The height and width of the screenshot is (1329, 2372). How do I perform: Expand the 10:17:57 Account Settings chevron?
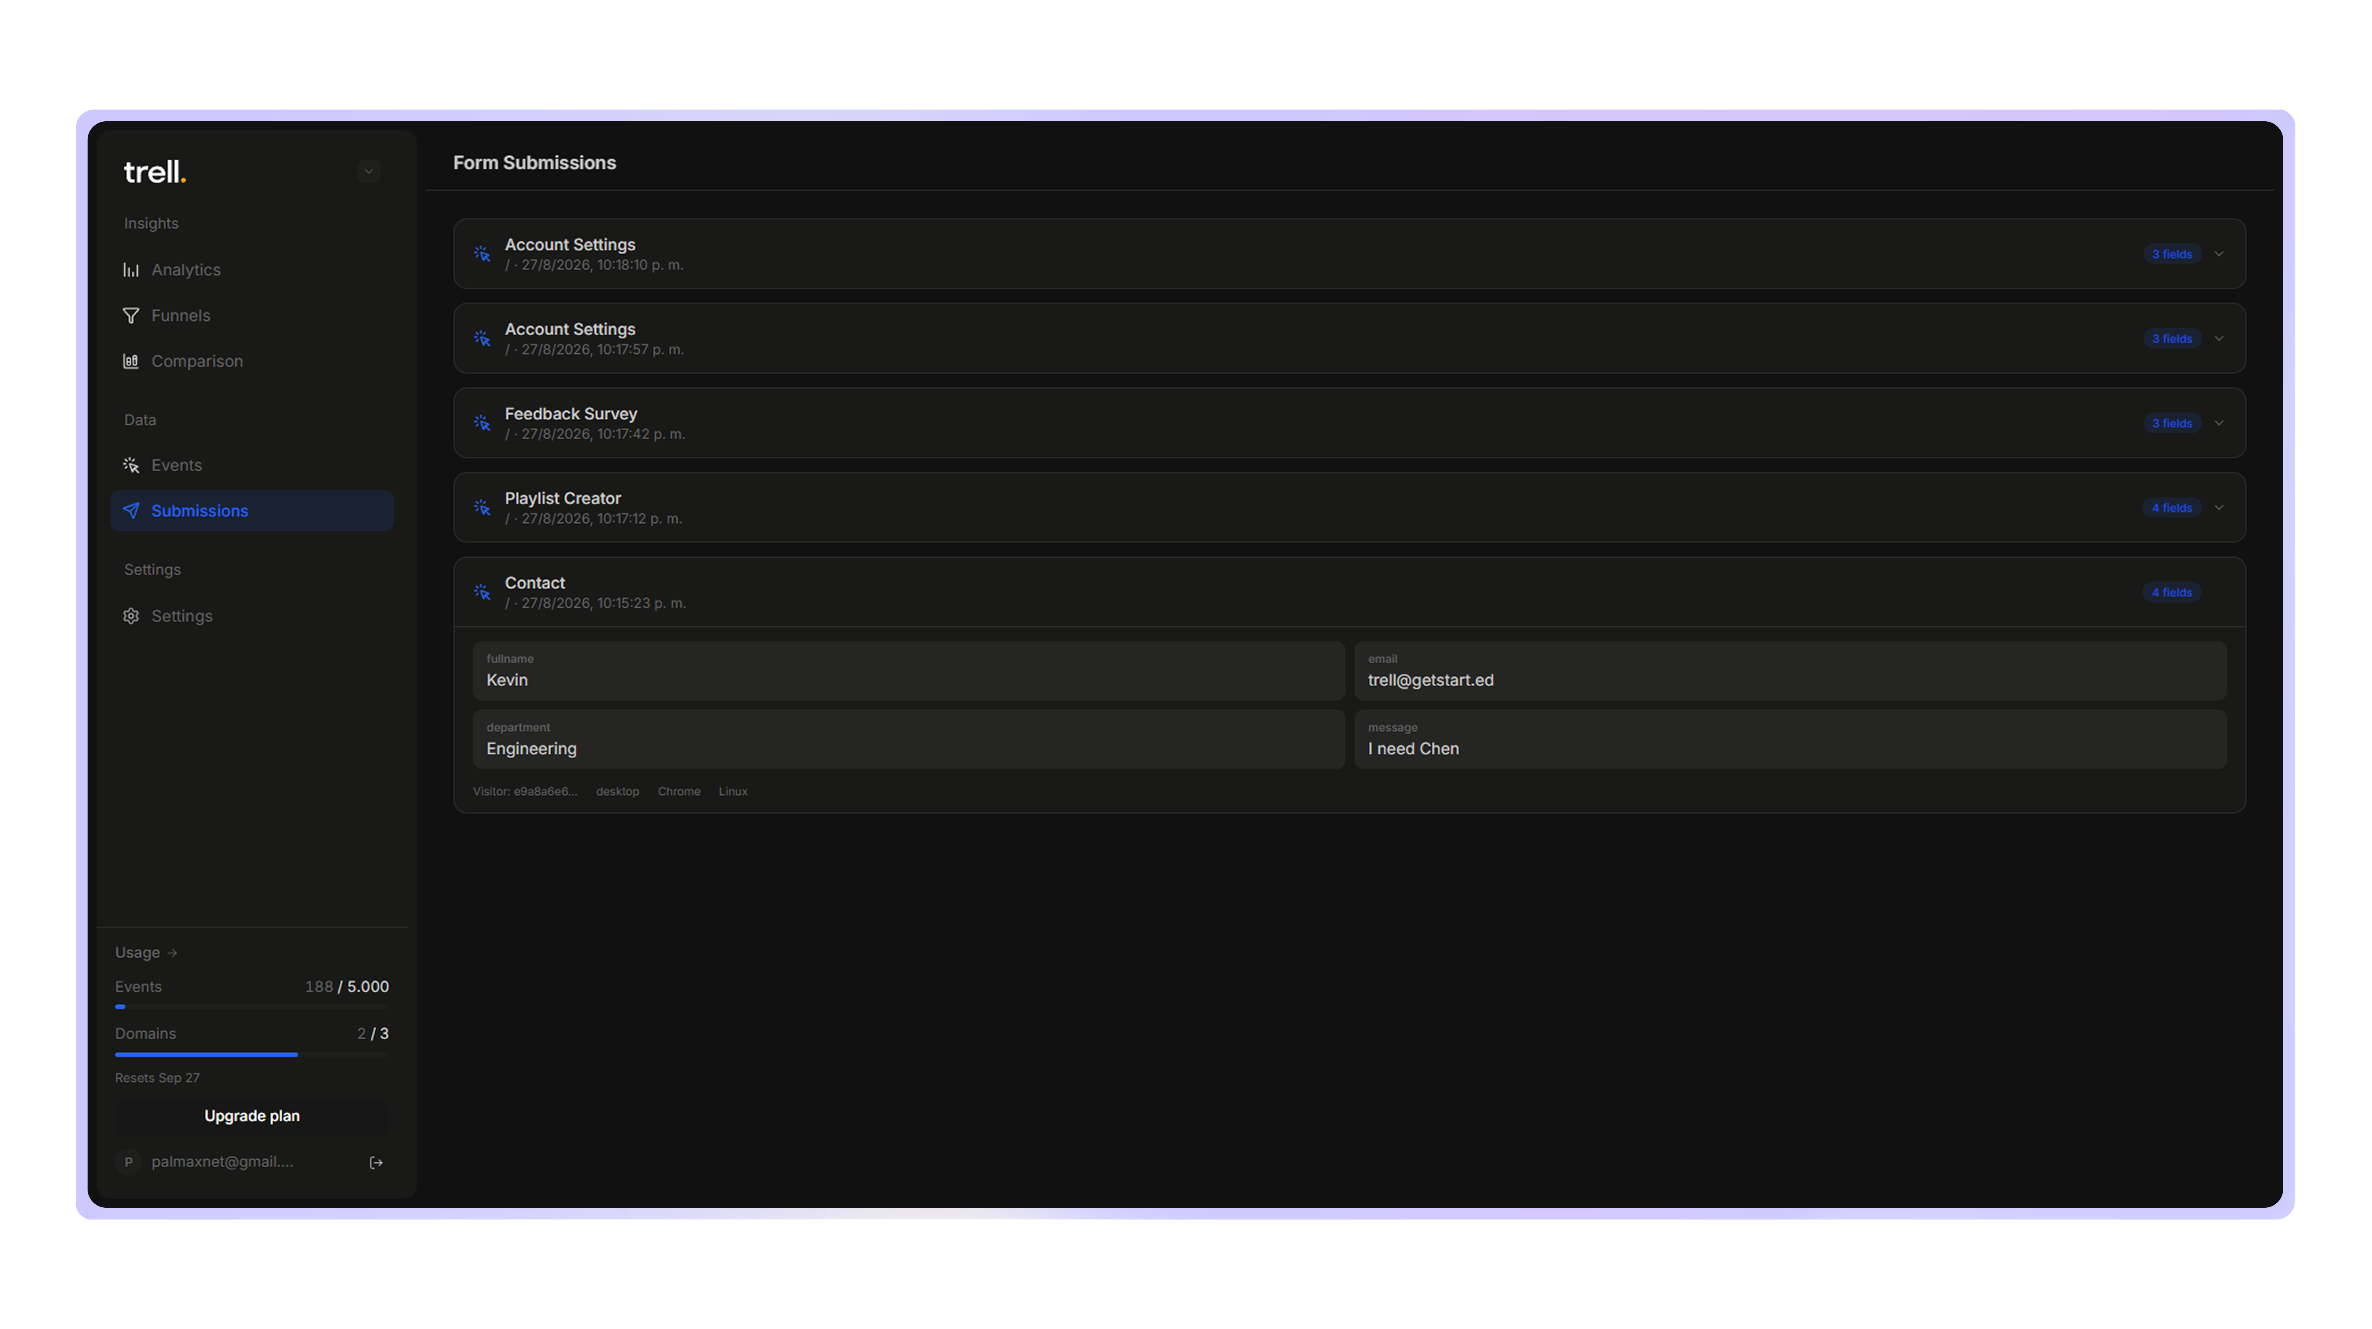pos(2219,339)
